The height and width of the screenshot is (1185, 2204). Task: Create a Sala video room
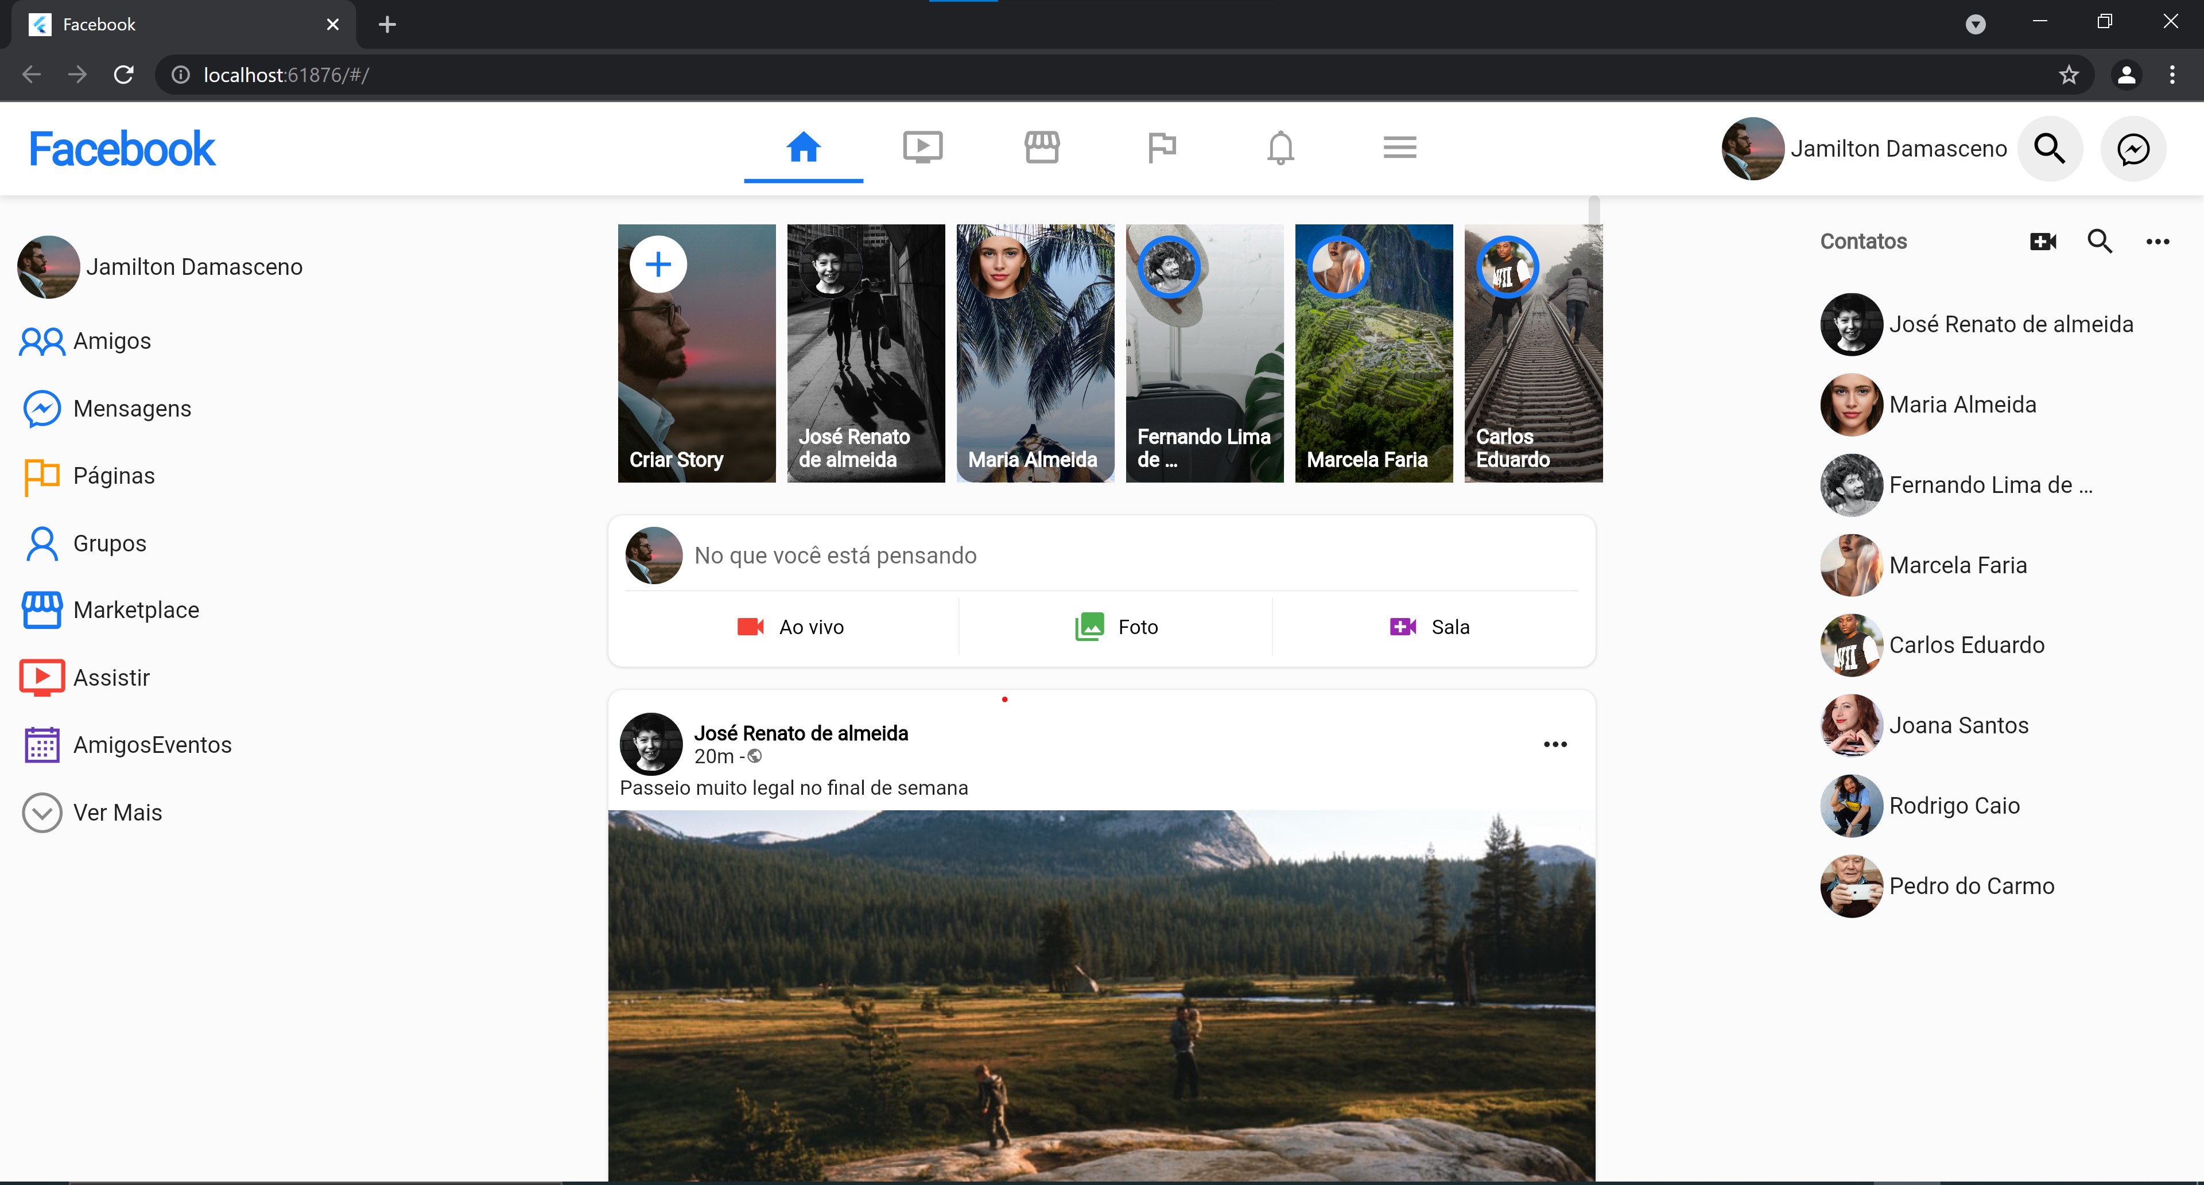1430,627
